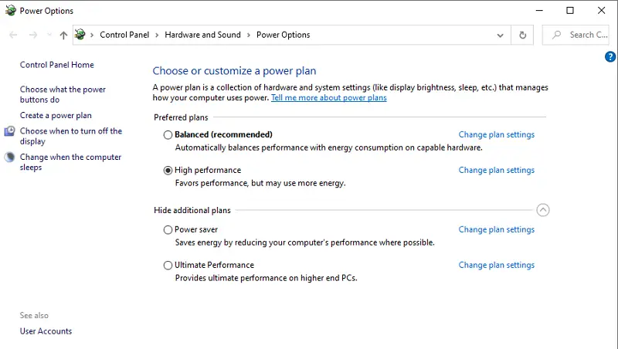
Task: Go up one level with the up arrow
Action: 63,35
